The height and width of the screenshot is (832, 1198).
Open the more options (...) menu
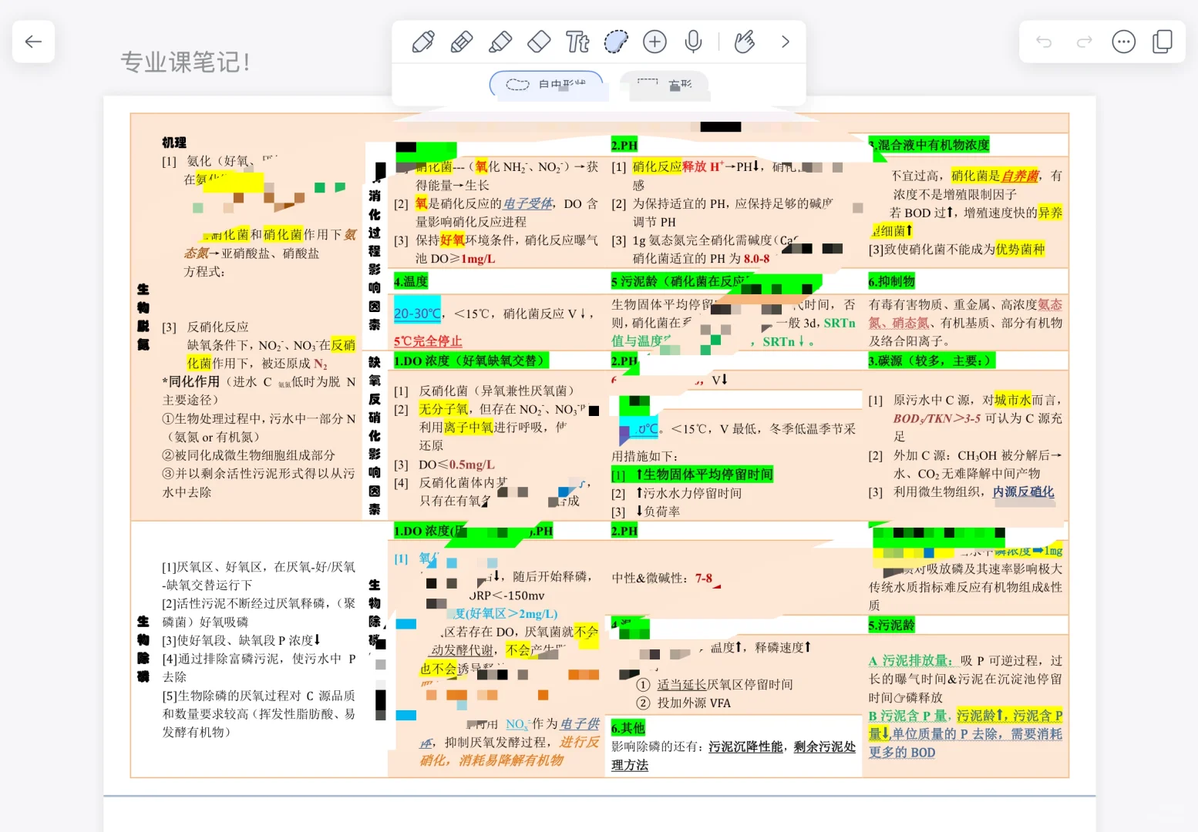[x=1123, y=42]
